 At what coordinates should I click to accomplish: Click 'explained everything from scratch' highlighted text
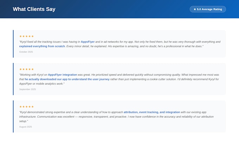(x=42, y=46)
